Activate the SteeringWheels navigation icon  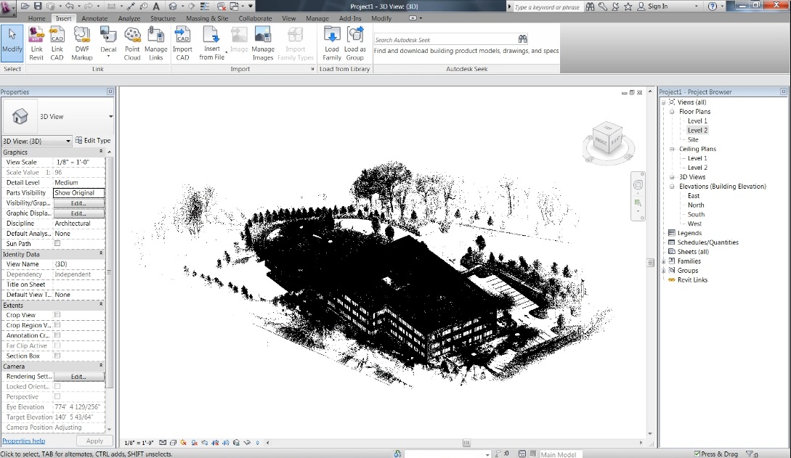pyautogui.click(x=638, y=184)
